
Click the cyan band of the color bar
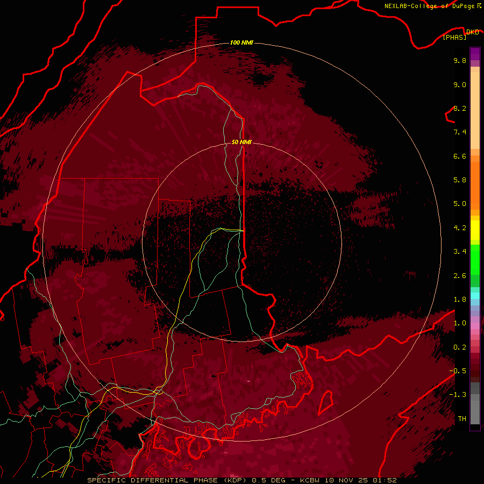475,296
